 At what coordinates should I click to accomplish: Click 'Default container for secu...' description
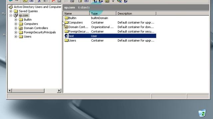(136, 31)
